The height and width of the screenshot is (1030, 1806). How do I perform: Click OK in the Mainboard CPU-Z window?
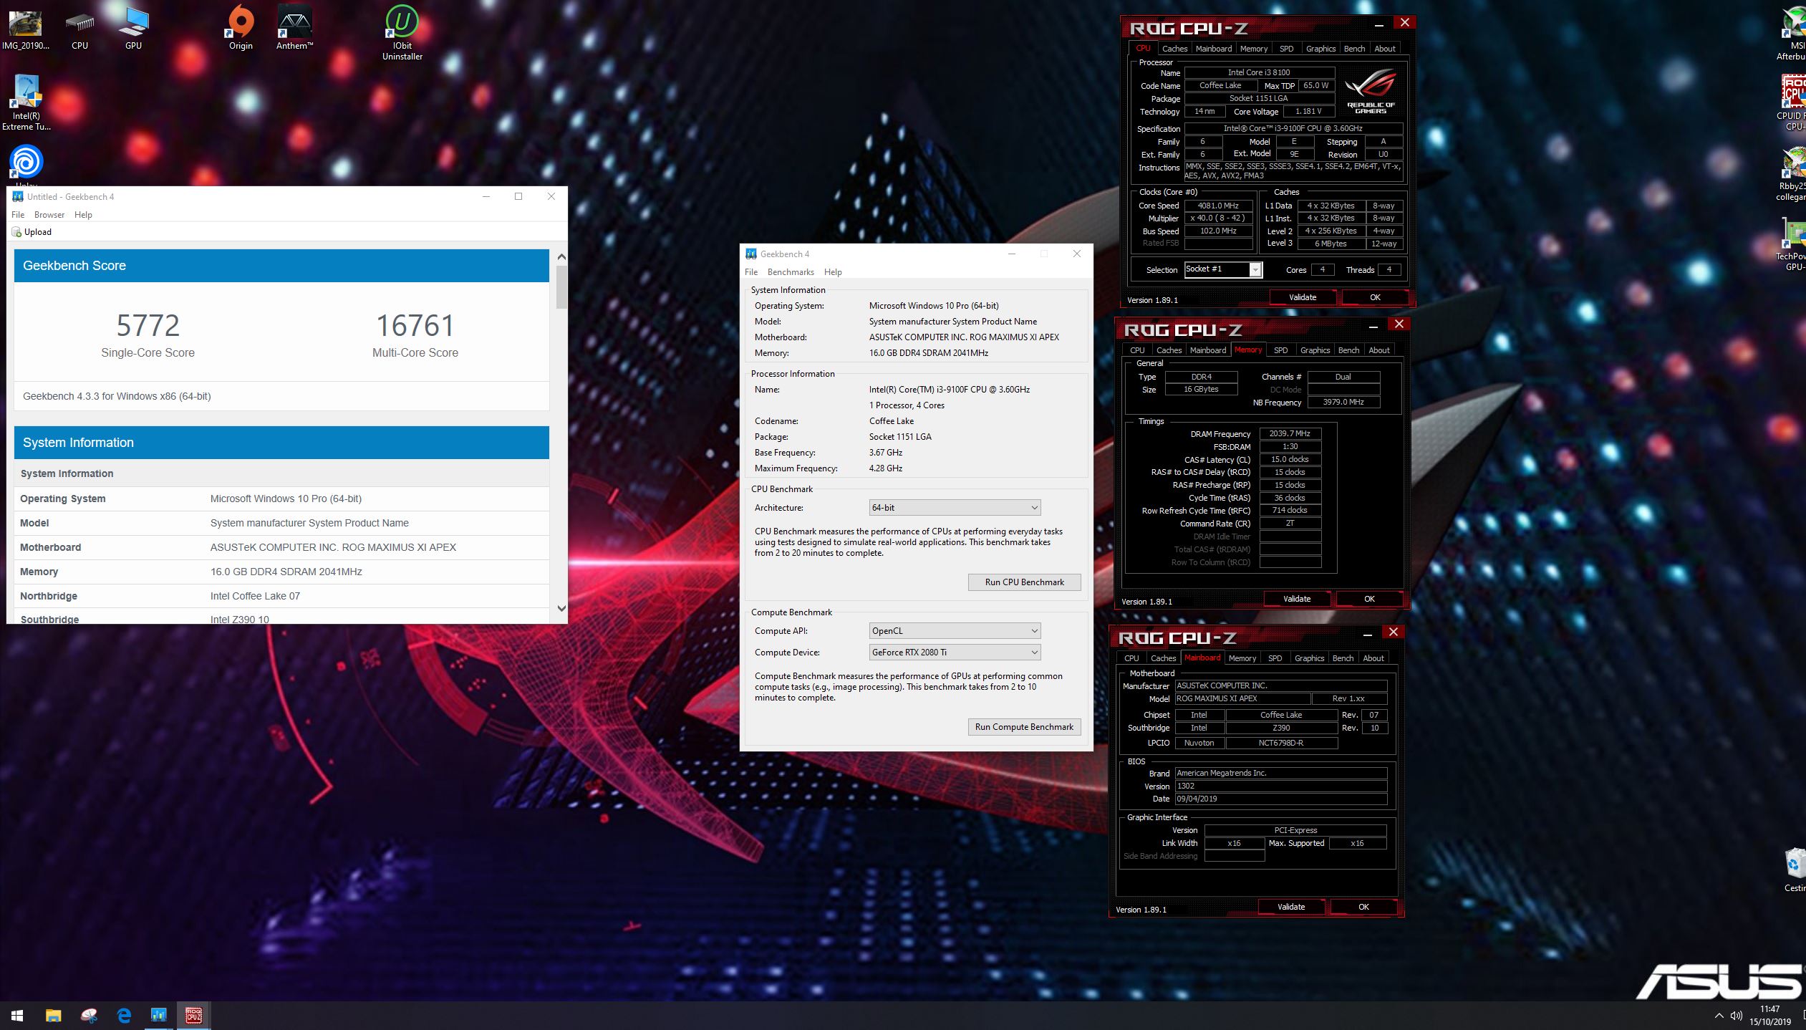[1363, 907]
